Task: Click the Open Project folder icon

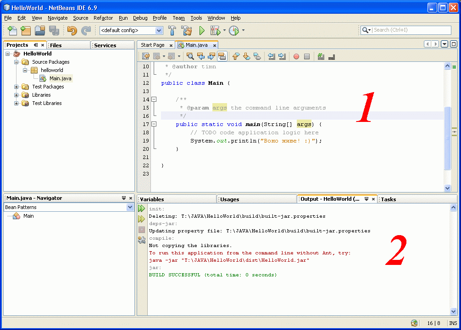Action: pyautogui.click(x=40, y=31)
